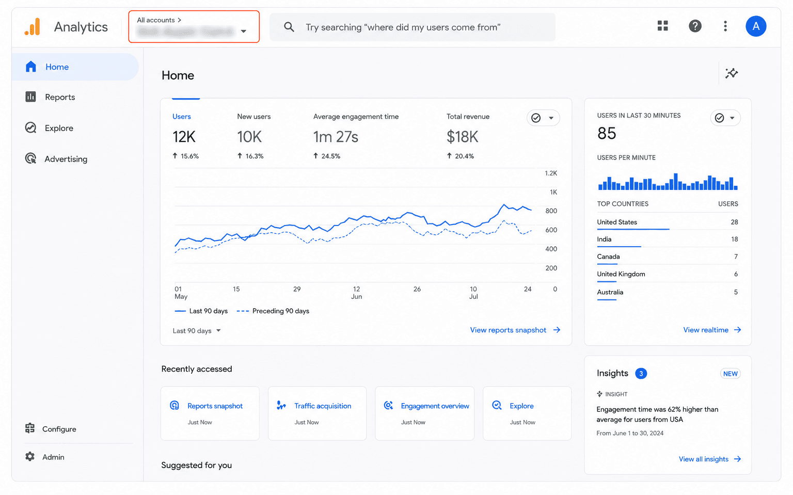Click the Traffic acquisition card icon
Screen dimensions: 793x495
pos(281,406)
